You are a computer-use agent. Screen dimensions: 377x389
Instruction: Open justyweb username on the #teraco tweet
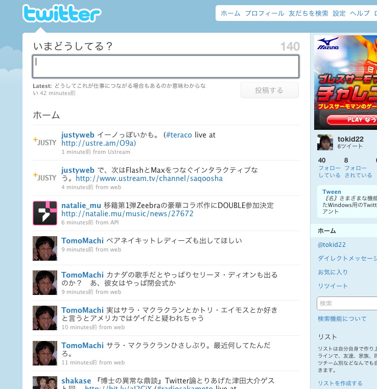pyautogui.click(x=78, y=135)
